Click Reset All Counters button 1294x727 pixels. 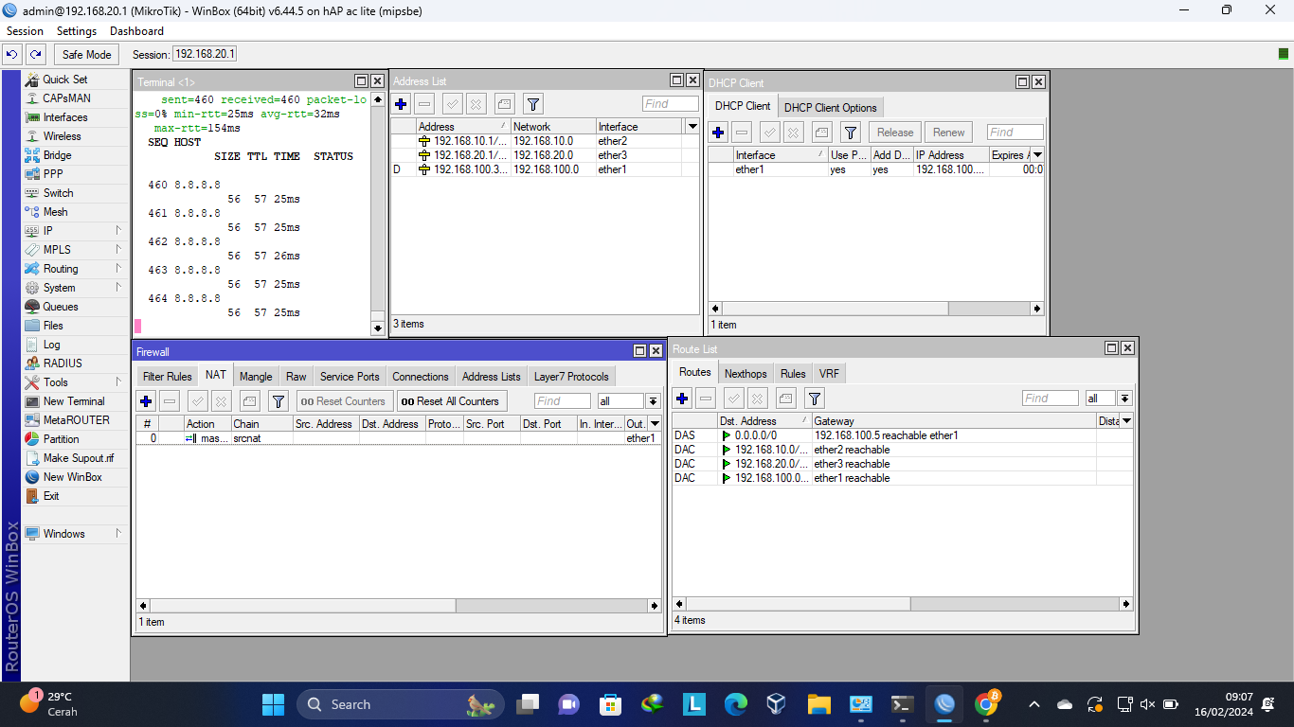point(451,401)
